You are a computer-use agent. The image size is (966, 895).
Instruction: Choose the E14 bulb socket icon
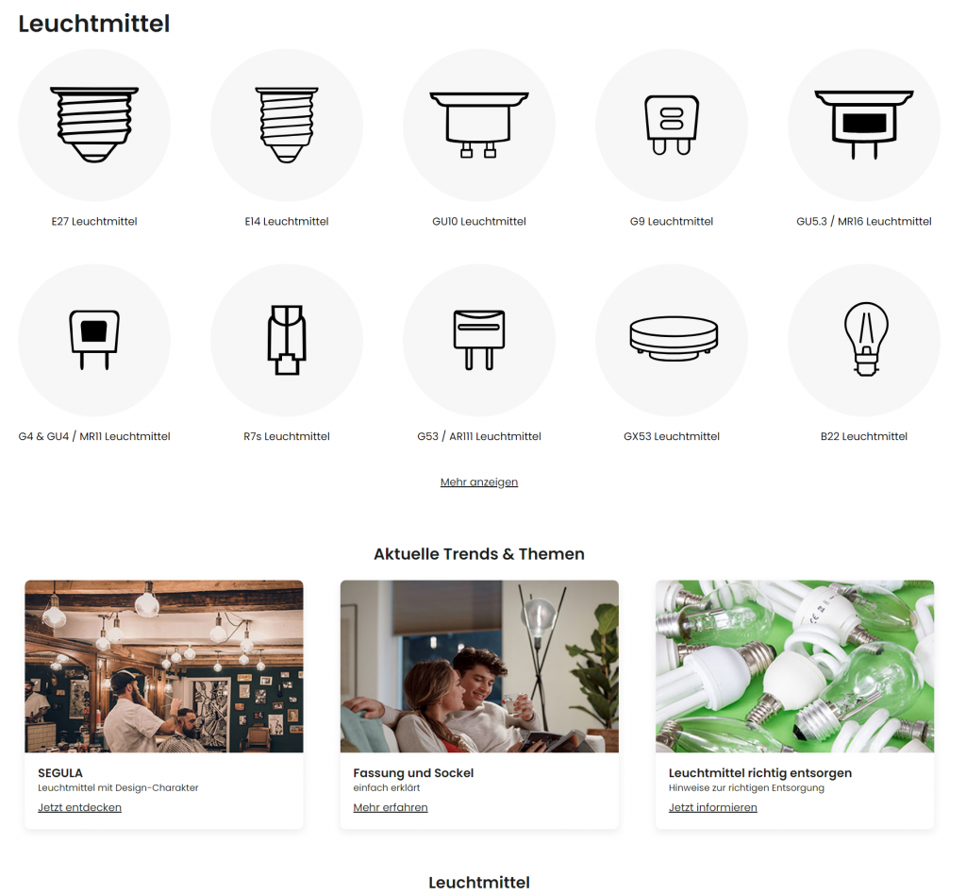click(287, 126)
